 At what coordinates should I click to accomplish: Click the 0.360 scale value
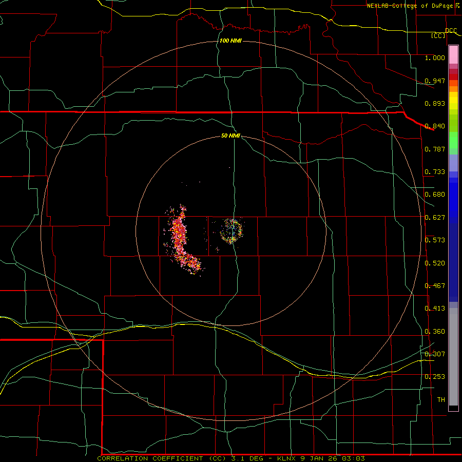(x=435, y=332)
